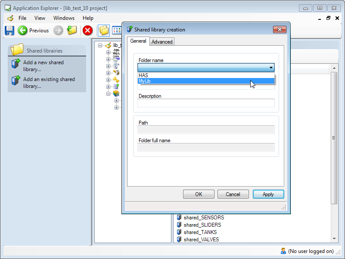Click the Apply button
Screen dimensions: 345x259
pos(268,194)
